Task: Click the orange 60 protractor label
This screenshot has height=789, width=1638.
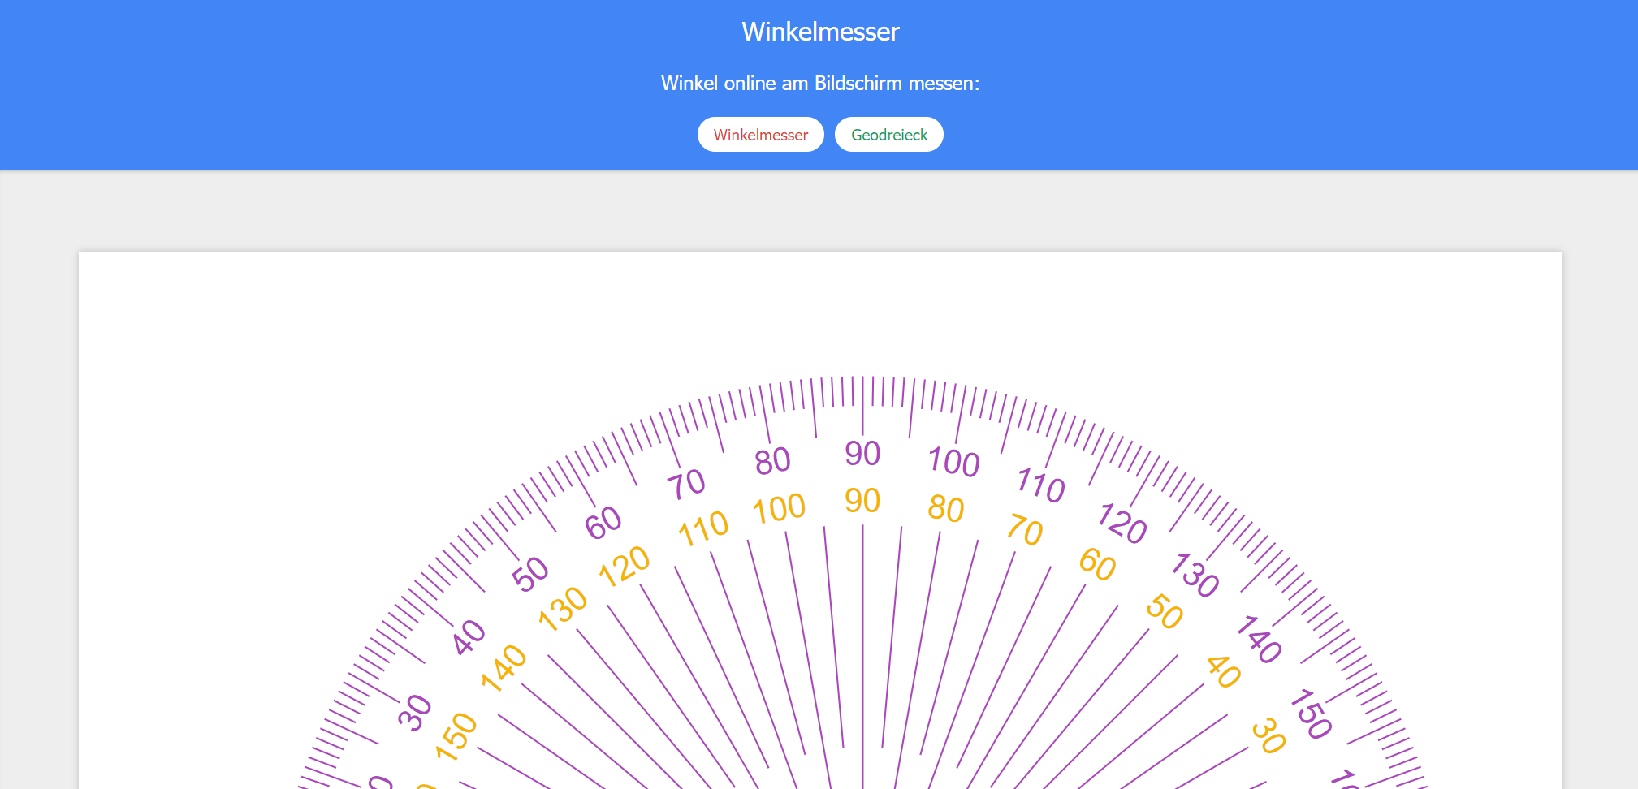Action: click(x=1097, y=564)
